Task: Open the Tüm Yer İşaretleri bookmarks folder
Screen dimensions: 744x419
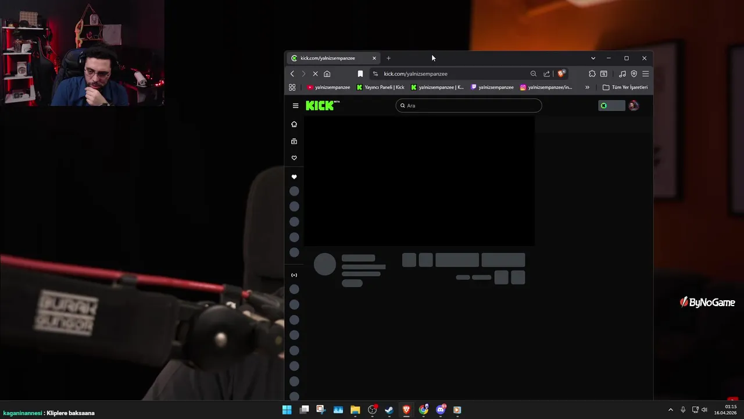Action: point(625,87)
